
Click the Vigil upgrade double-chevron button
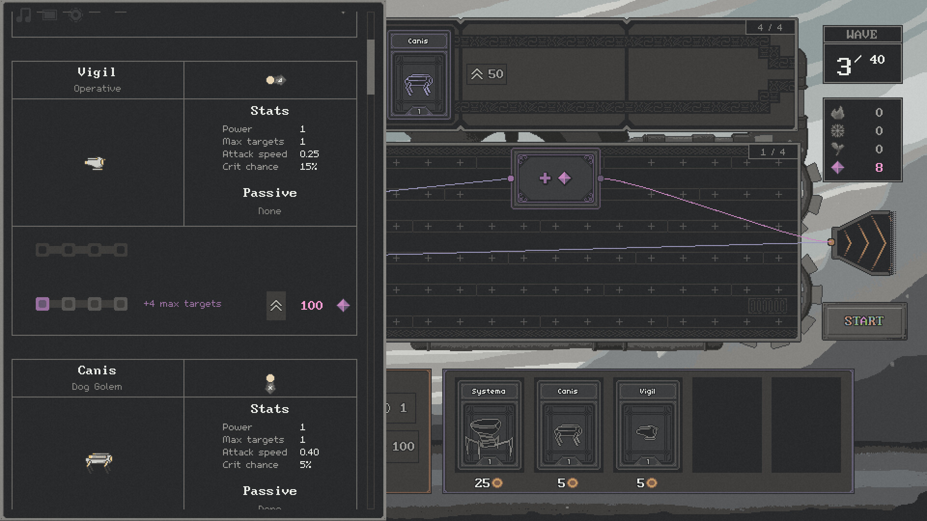(276, 305)
